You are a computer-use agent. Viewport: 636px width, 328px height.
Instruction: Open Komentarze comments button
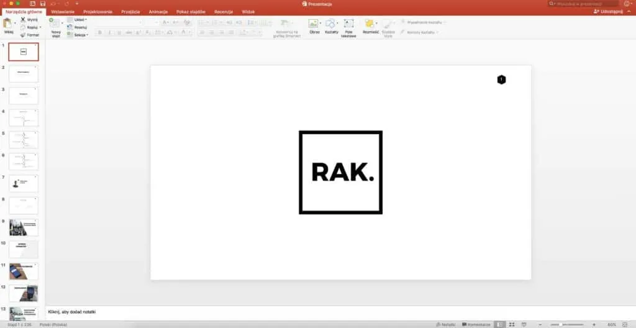tap(476, 325)
